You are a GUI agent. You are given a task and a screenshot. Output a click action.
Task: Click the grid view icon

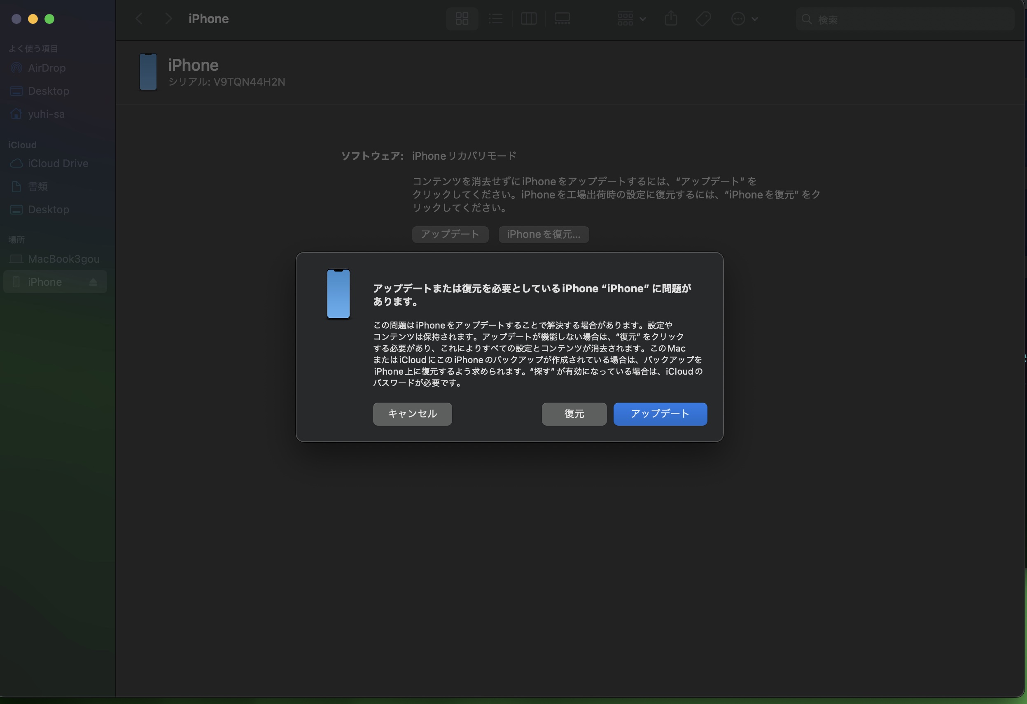pos(462,19)
